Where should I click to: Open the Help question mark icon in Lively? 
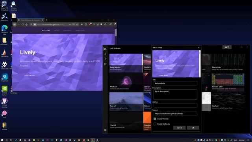coord(105,59)
